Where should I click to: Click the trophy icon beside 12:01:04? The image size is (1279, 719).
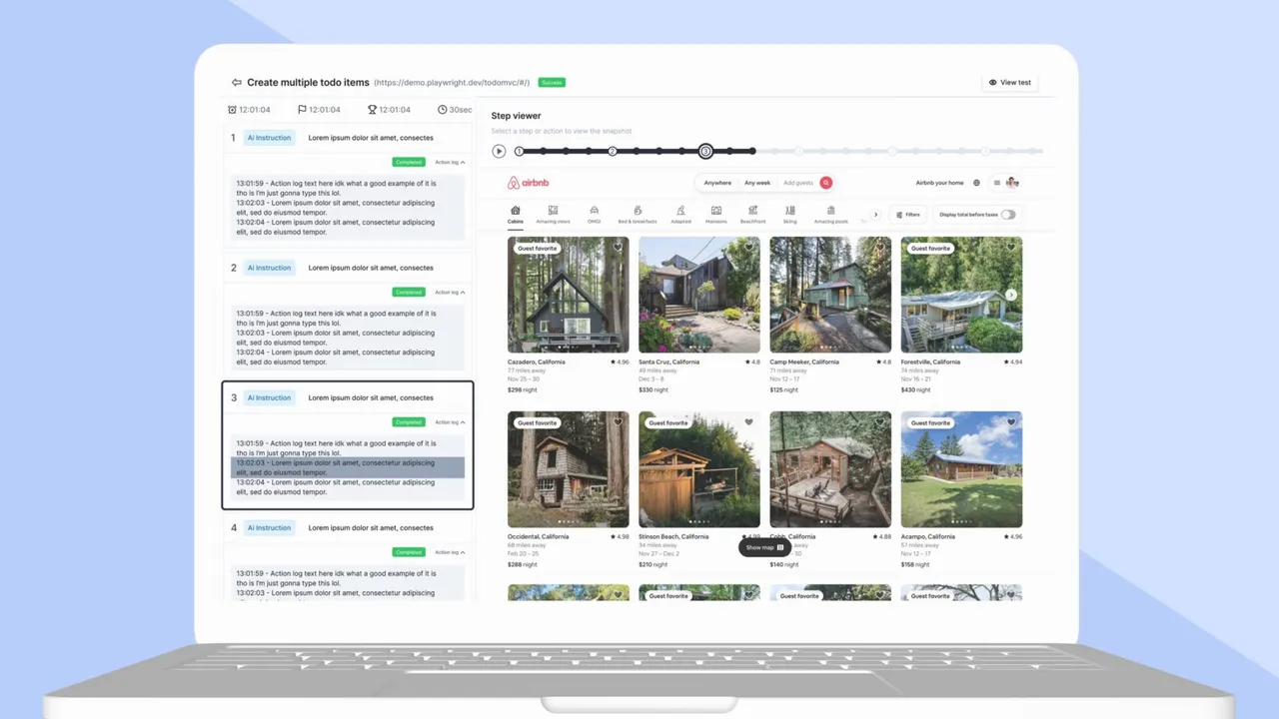372,110
